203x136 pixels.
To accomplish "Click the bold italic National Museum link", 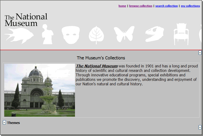I will coord(97,66).
